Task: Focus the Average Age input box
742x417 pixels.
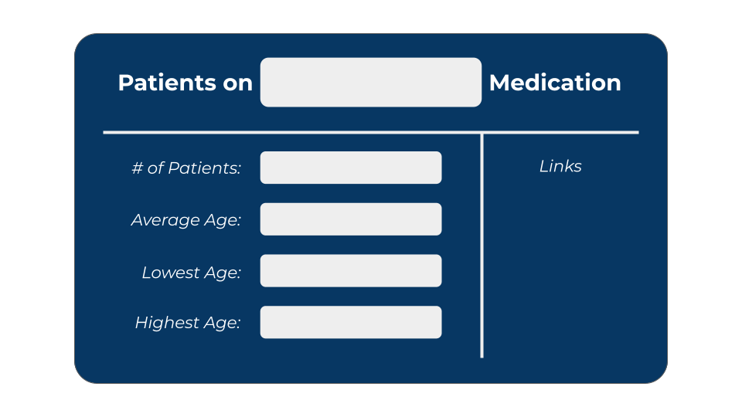Action: point(351,219)
